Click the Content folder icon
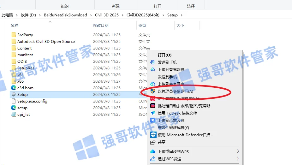This screenshot has width=292, height=165. [x=14, y=48]
